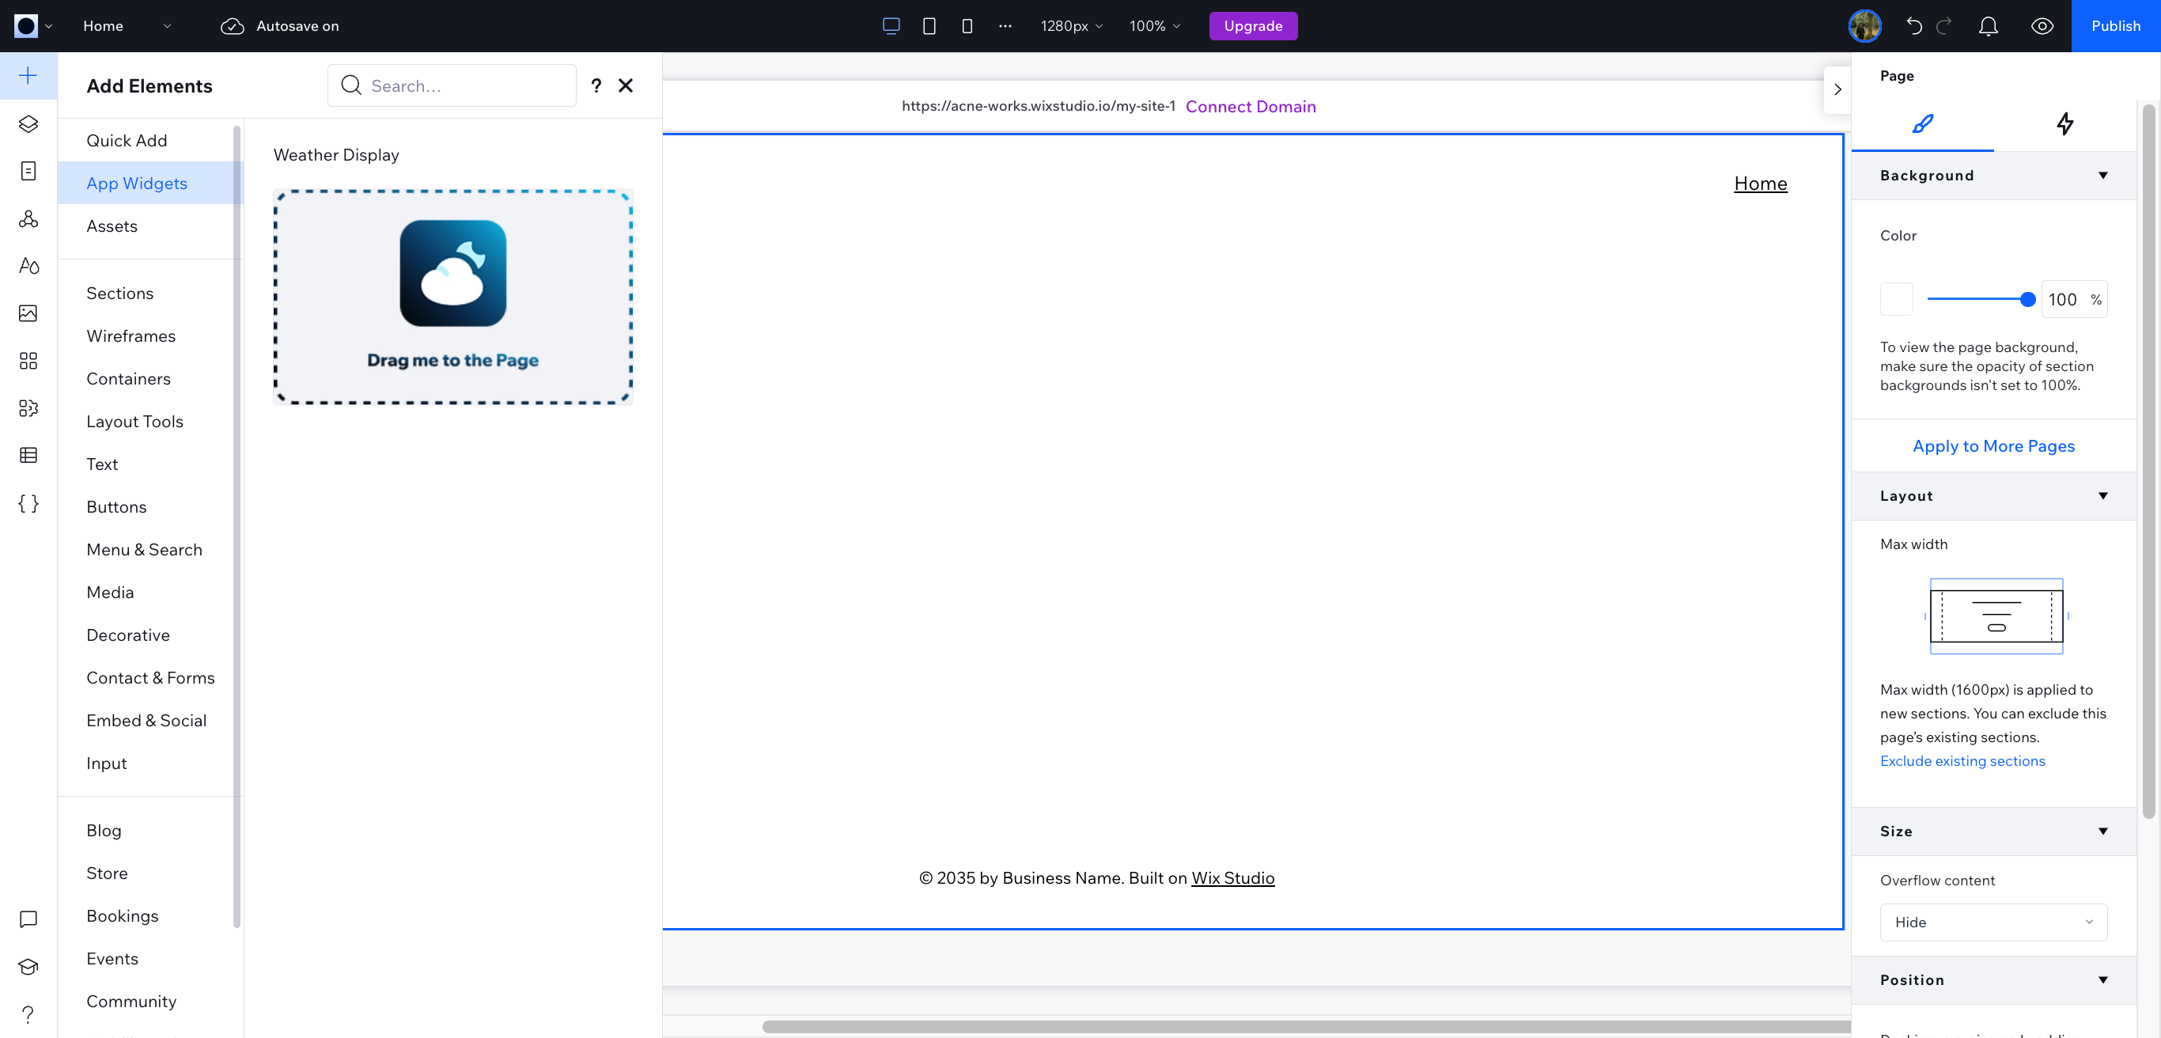The height and width of the screenshot is (1038, 2161).
Task: Preview the site with the eye icon
Action: click(x=2042, y=26)
